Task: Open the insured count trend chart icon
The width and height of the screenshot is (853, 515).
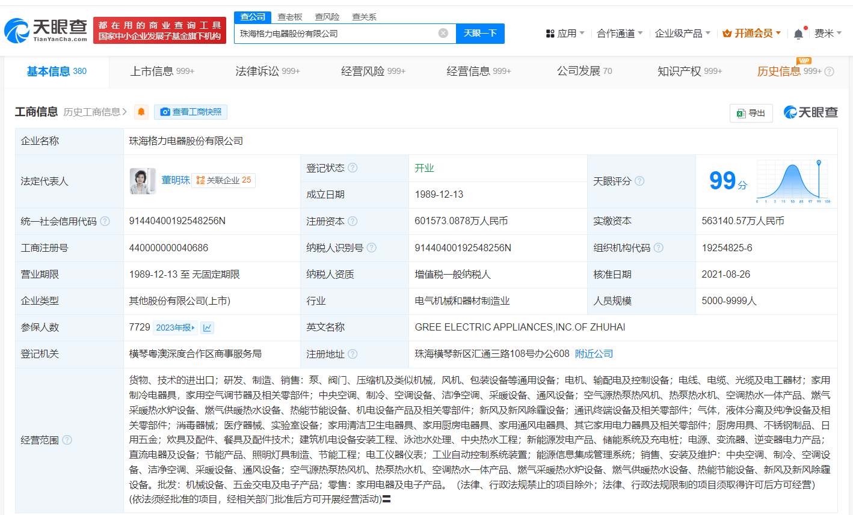Action: (207, 328)
